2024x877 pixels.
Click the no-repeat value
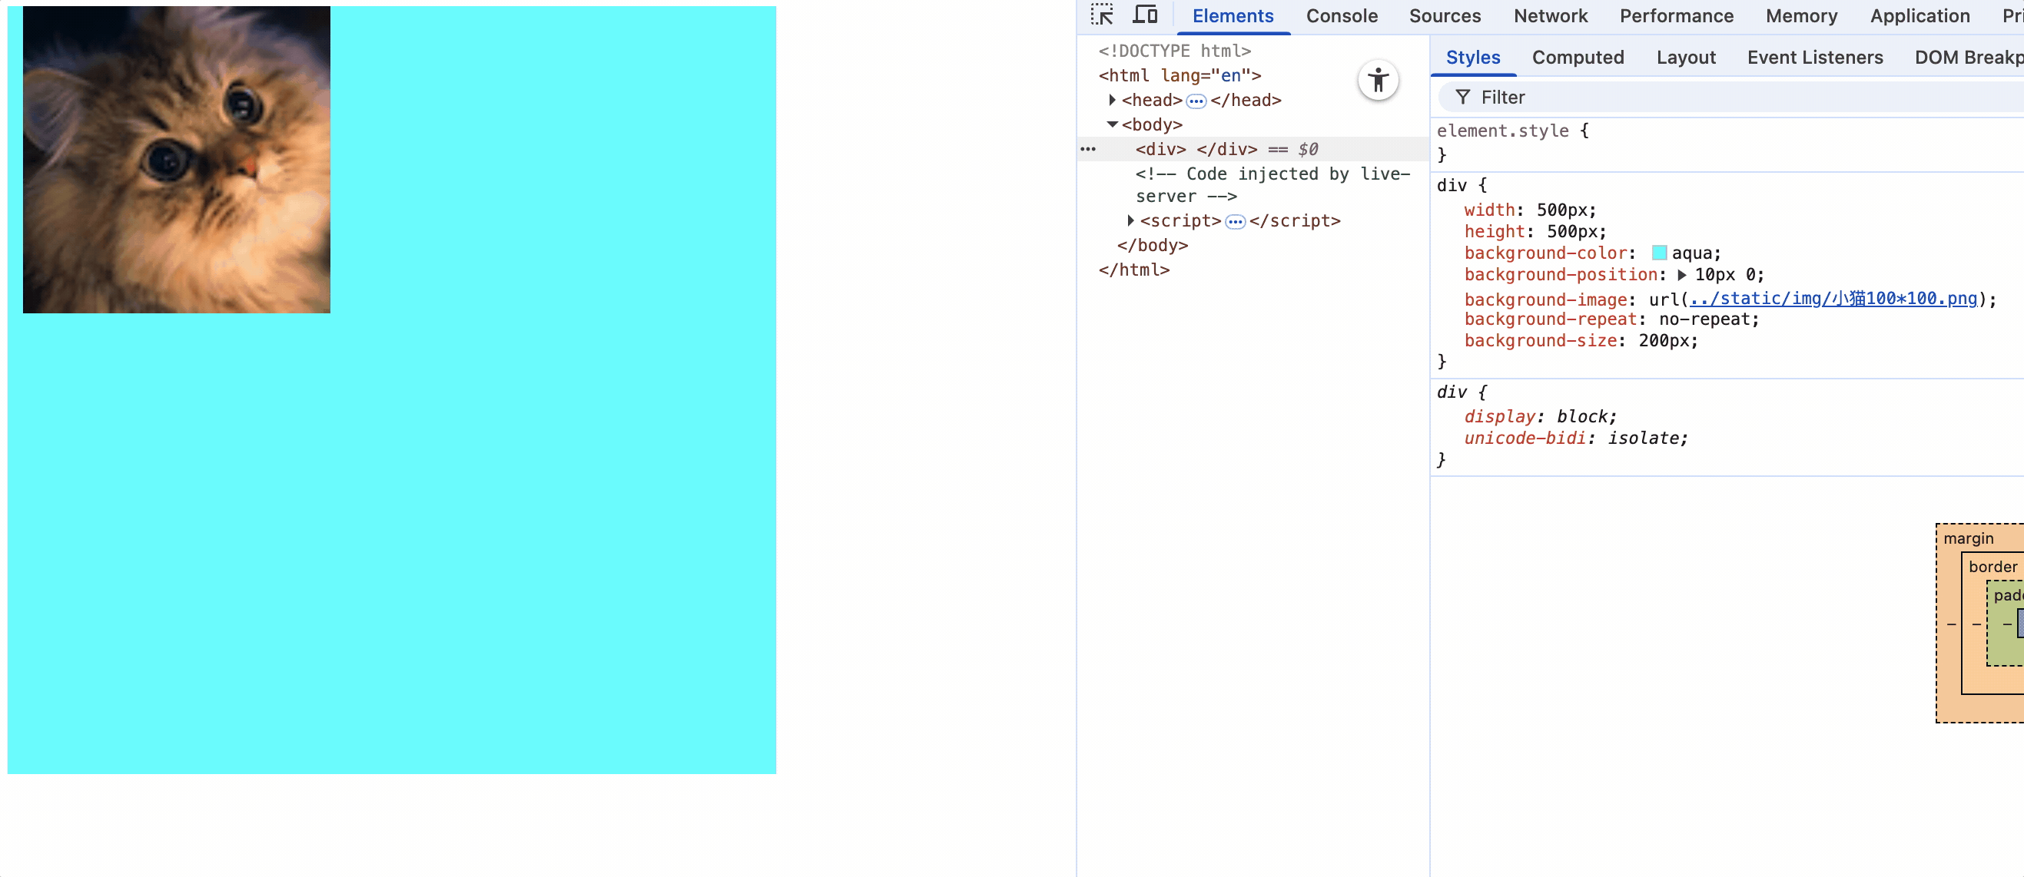(x=1704, y=319)
